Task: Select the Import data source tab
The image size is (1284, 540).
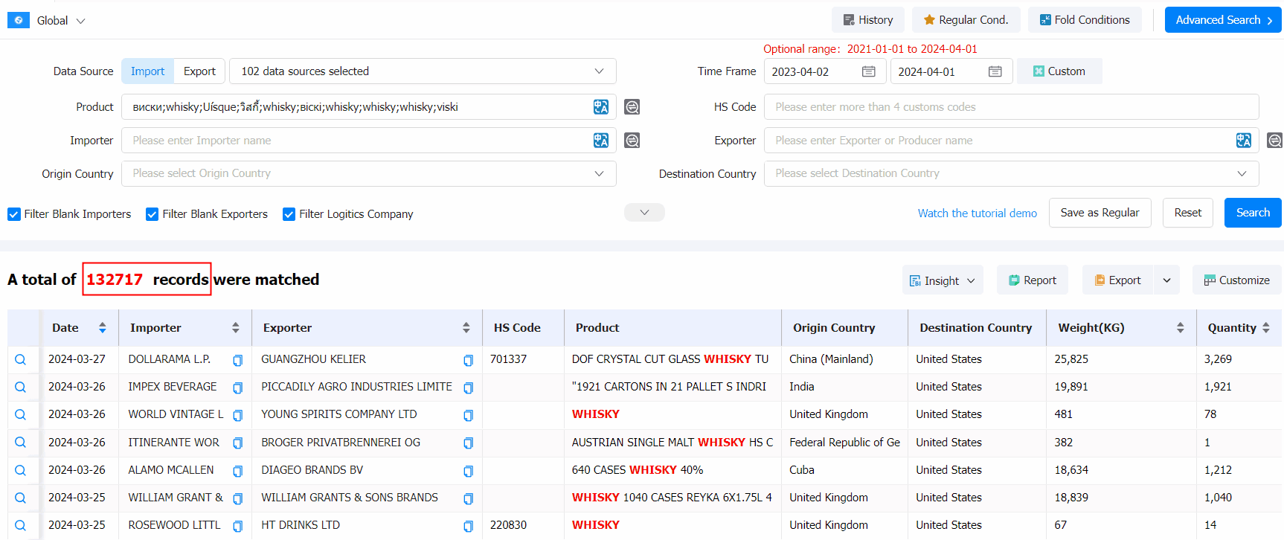Action: pos(147,71)
